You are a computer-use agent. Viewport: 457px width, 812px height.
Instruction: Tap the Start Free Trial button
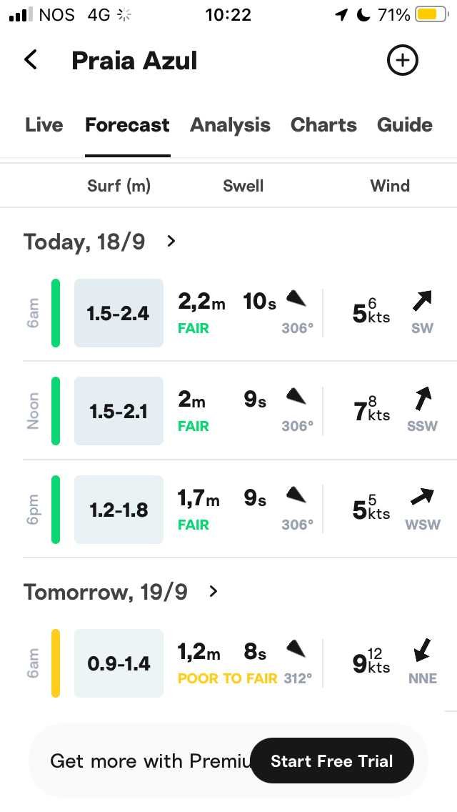(332, 761)
